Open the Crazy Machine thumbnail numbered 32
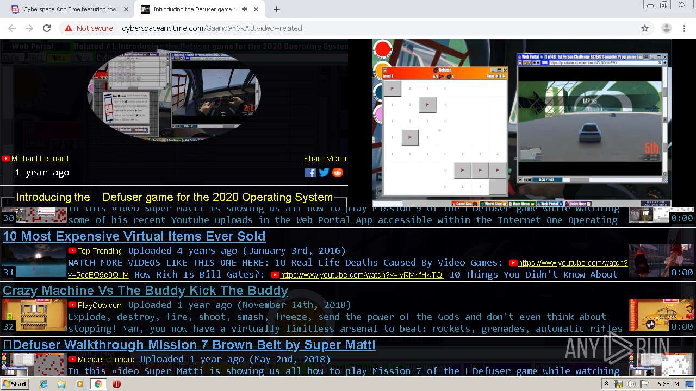 click(35, 315)
